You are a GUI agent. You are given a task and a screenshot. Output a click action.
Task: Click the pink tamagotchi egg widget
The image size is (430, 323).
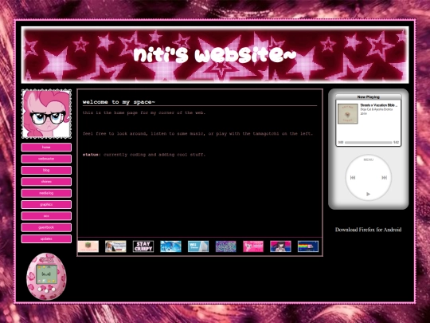point(46,276)
